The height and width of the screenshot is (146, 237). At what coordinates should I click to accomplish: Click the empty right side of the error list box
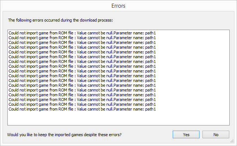[x=193, y=71]
